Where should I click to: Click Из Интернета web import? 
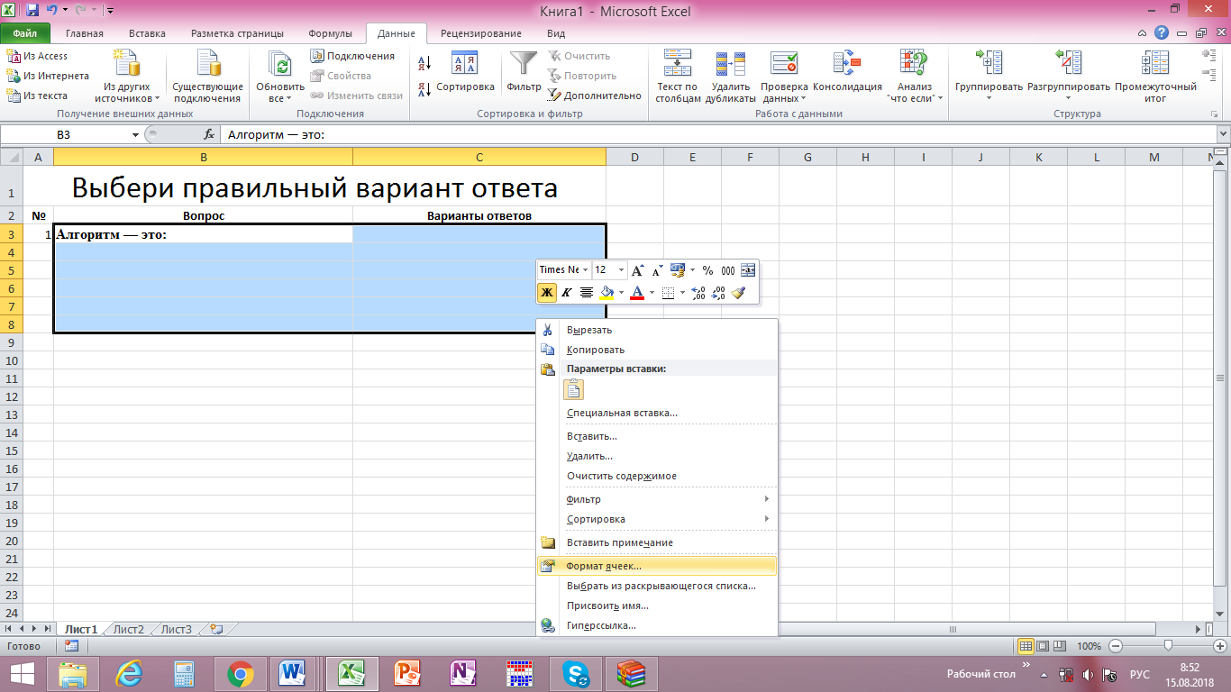48,76
